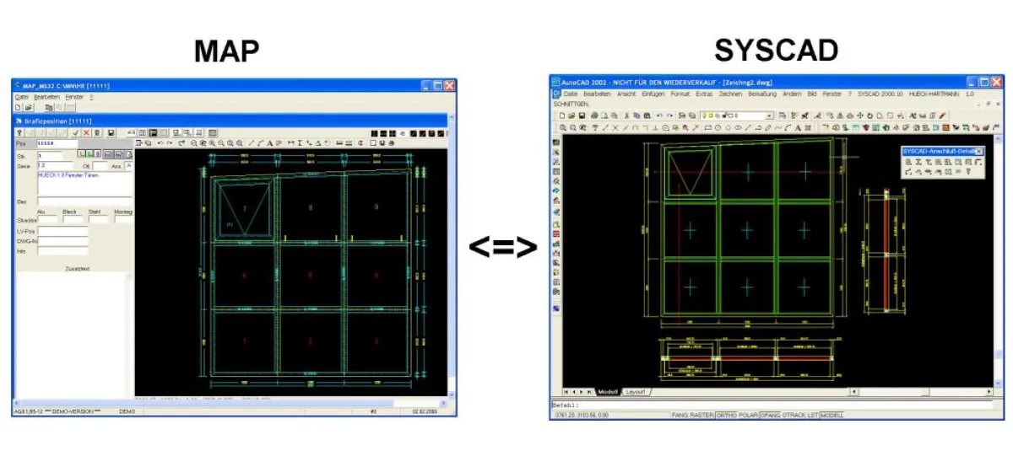Click the help question icon in Graficposition toolbar
This screenshot has width=1013, height=456.
pyautogui.click(x=19, y=132)
